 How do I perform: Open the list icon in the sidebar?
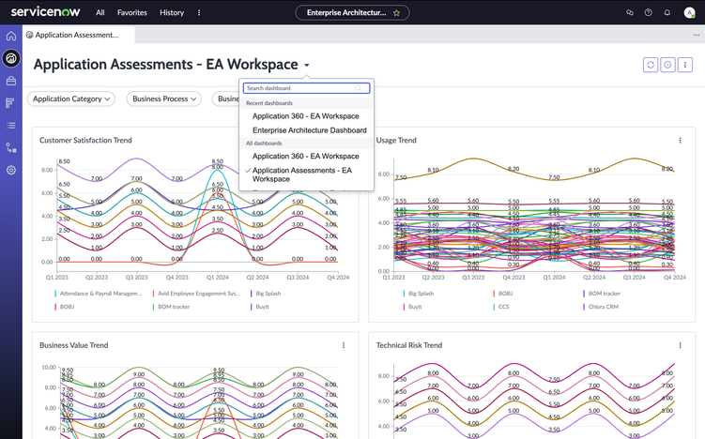point(11,126)
